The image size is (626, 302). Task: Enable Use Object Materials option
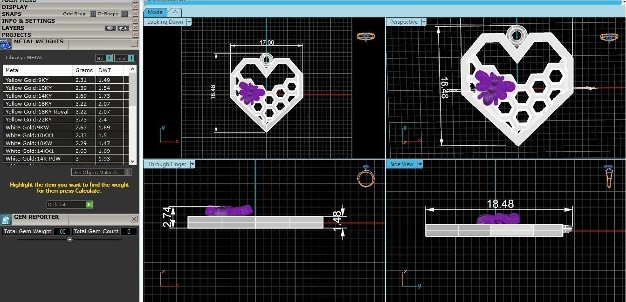(x=128, y=172)
